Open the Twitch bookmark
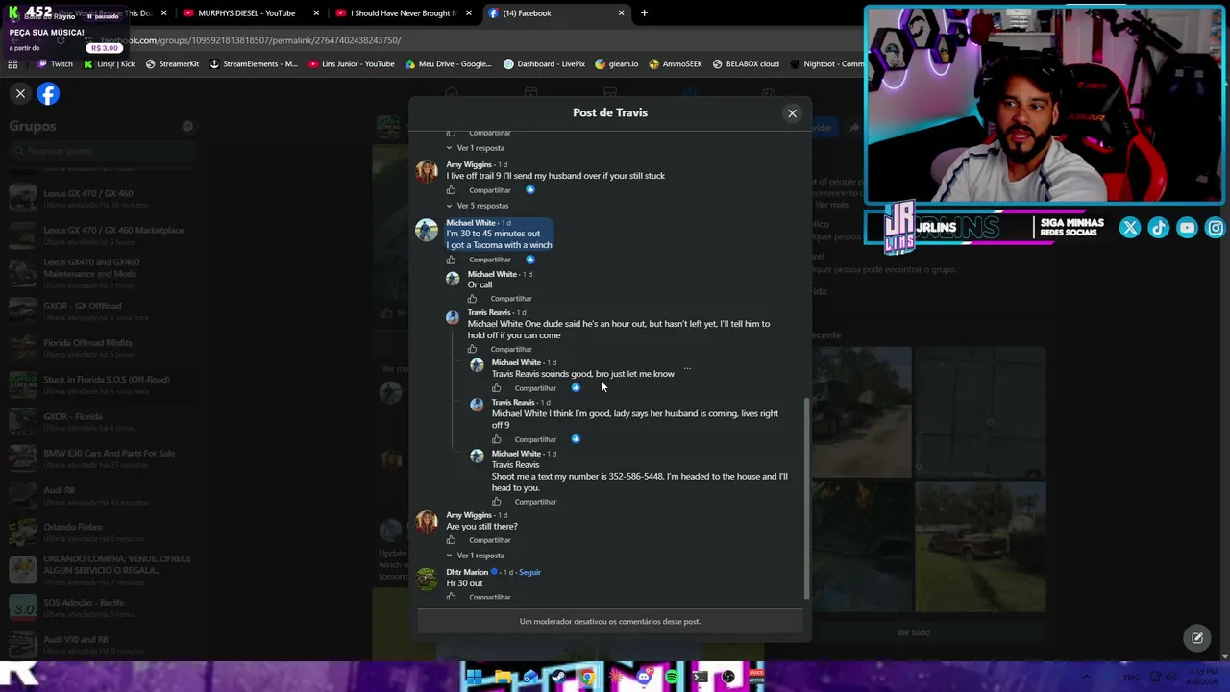Viewport: 1230px width, 692px height. click(x=55, y=64)
